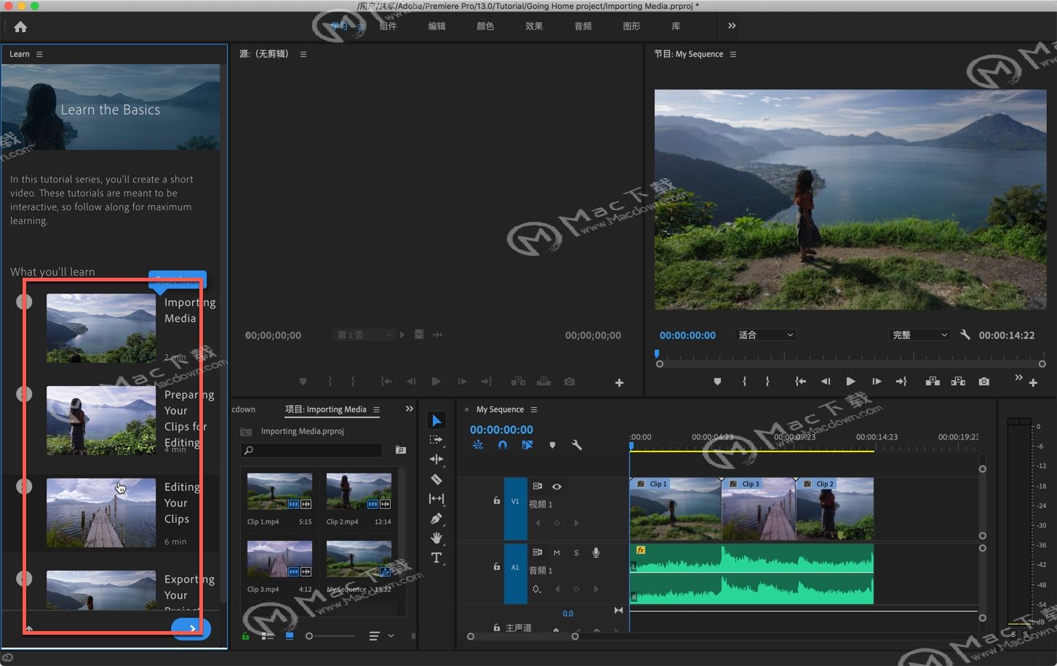The image size is (1057, 666).
Task: Select the Razor tool
Action: click(436, 479)
